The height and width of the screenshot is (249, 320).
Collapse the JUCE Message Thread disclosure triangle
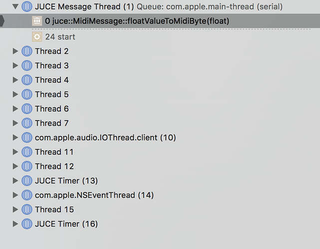click(x=15, y=6)
